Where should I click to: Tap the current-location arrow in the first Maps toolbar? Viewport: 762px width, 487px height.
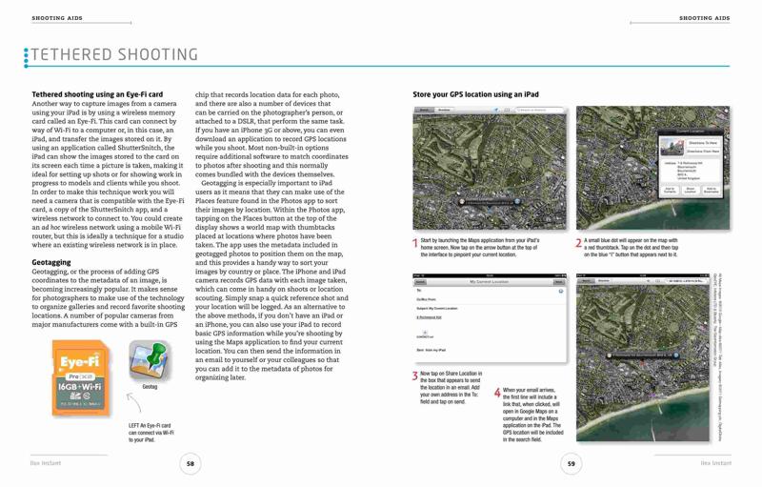pyautogui.click(x=496, y=110)
